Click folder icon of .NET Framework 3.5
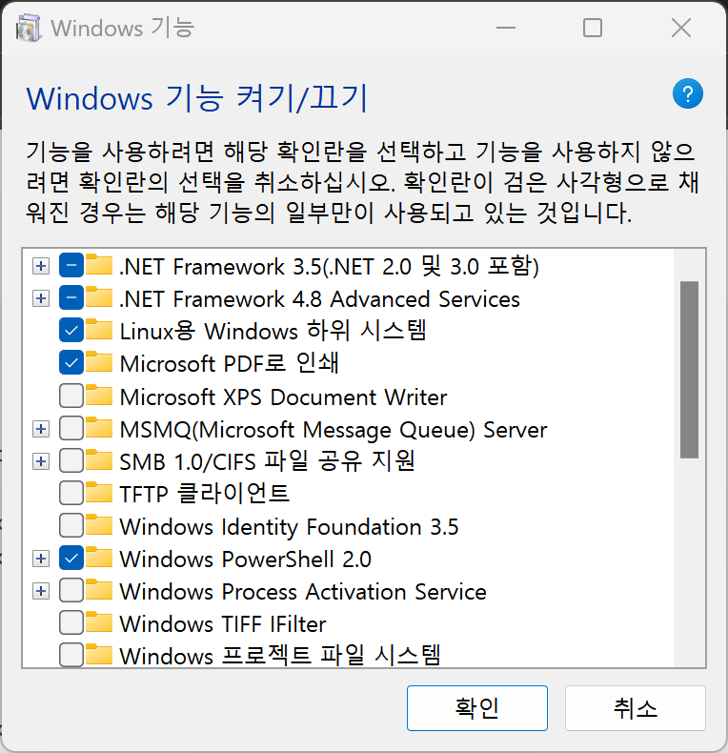728x753 pixels. point(99,265)
